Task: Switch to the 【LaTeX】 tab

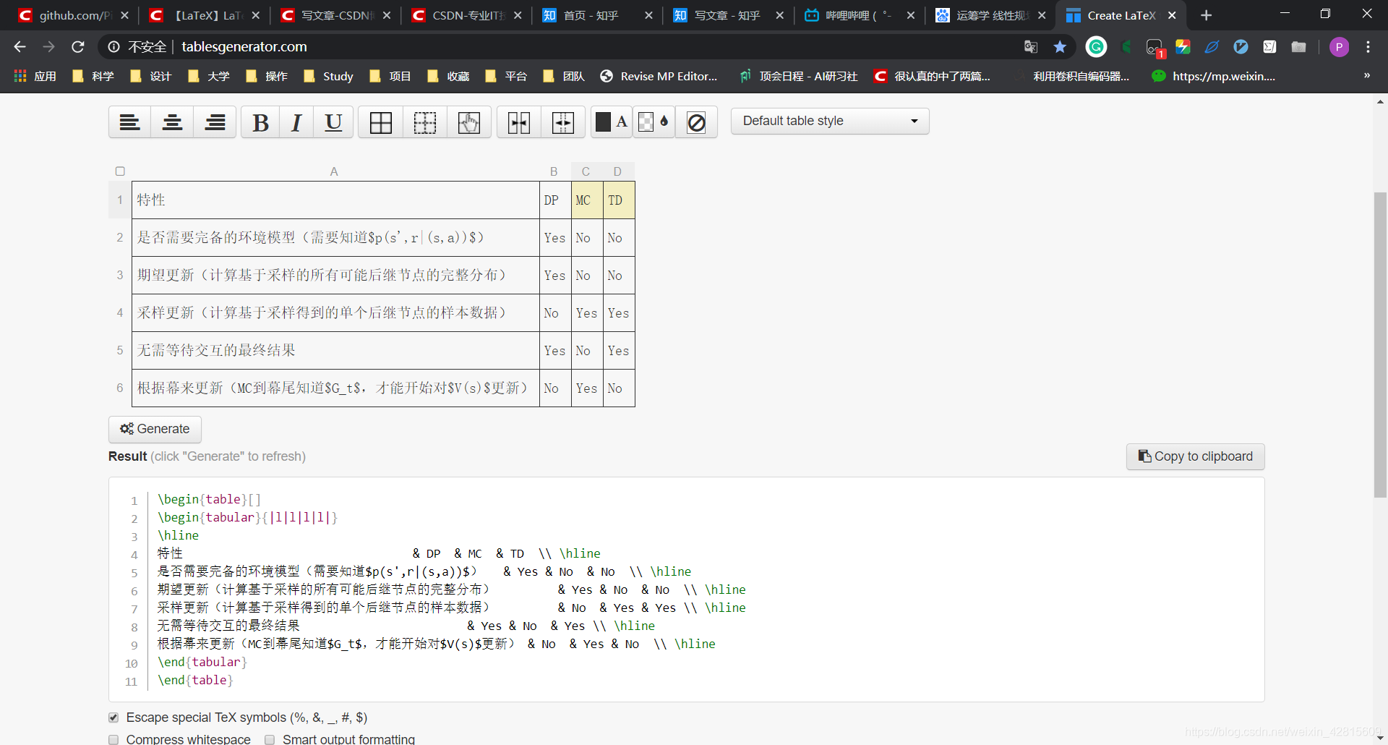Action: pyautogui.click(x=205, y=15)
